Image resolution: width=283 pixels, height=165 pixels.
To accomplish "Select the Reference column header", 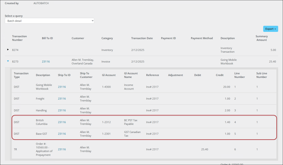I will [x=153, y=75].
